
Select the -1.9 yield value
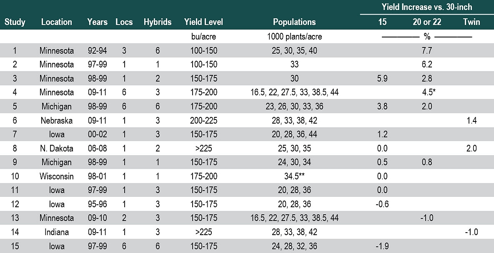click(x=382, y=246)
